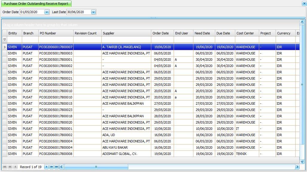Sort by Supplier column header
307x172 pixels.
click(x=126, y=33)
